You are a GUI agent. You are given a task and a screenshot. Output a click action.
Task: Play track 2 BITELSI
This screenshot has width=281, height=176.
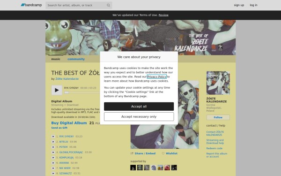(x=53, y=142)
